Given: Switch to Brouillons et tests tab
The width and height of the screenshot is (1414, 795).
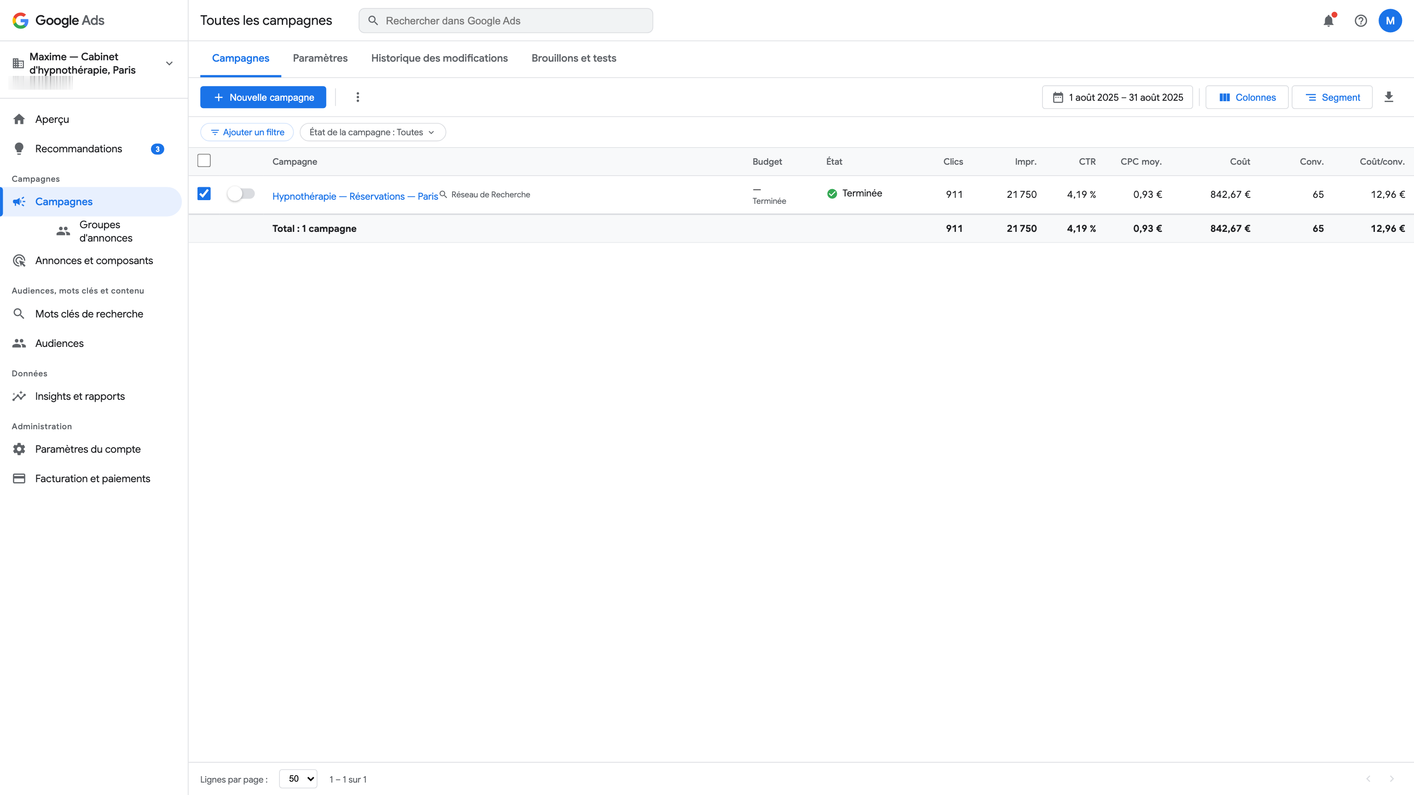Looking at the screenshot, I should 574,58.
